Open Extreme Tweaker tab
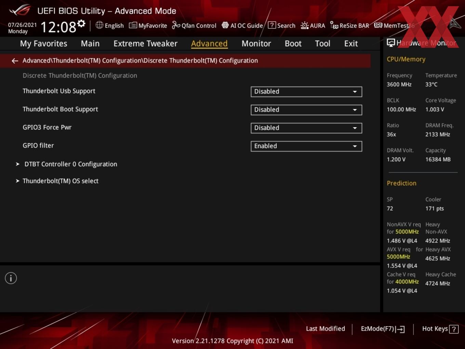The width and height of the screenshot is (465, 349). point(145,44)
